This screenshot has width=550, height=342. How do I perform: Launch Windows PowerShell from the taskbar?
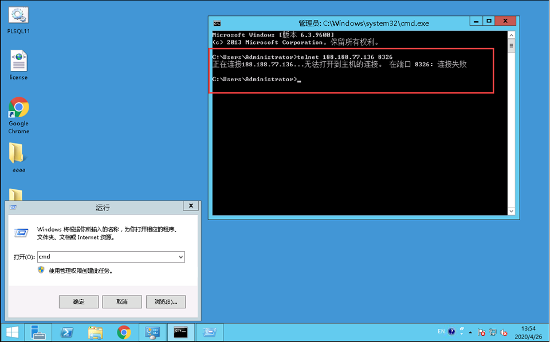[x=67, y=332]
